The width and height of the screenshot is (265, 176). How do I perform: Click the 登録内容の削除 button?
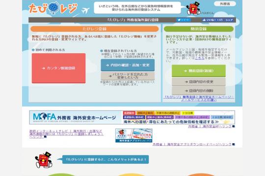tap(199, 91)
